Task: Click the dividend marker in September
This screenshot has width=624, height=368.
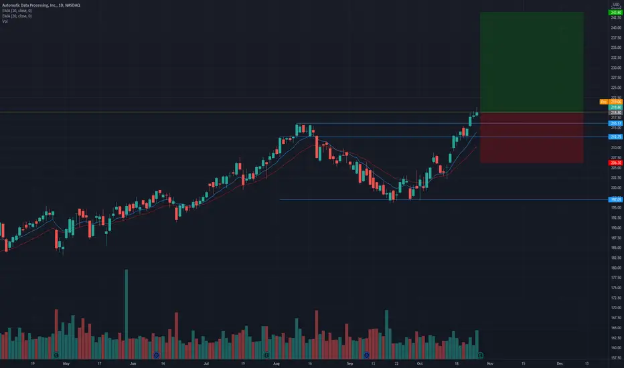Action: coord(366,355)
